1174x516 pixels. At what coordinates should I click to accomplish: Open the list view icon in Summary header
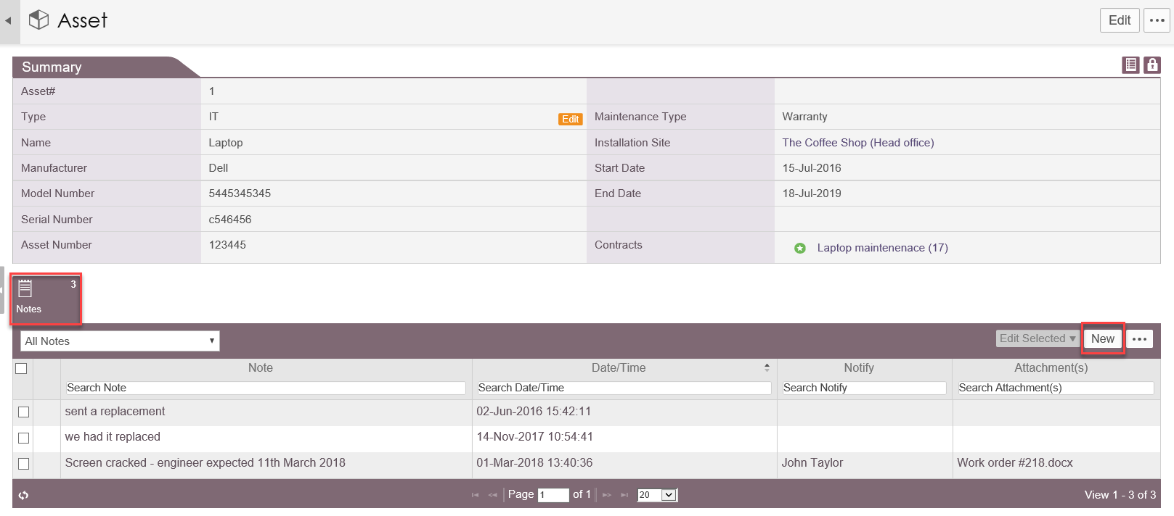1130,65
